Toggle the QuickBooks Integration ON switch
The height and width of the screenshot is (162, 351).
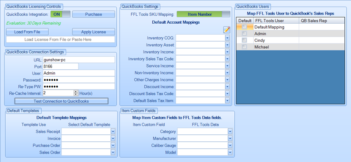(x=61, y=14)
